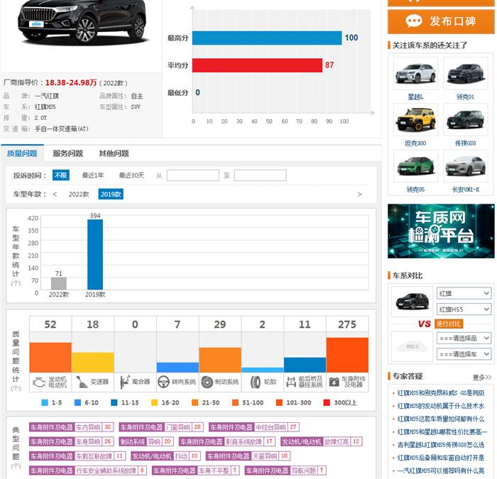Open 红旗HS5后备厢和车窗自动打开 question link
497x479 pixels.
441,458
